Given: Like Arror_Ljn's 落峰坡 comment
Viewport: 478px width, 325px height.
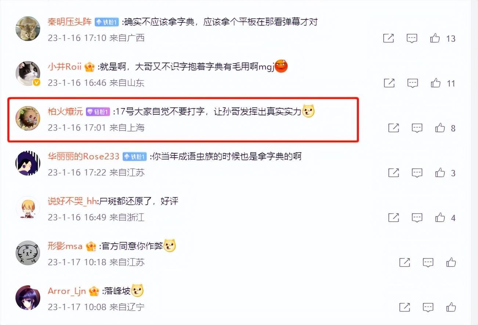Looking at the screenshot, I should (451, 307).
